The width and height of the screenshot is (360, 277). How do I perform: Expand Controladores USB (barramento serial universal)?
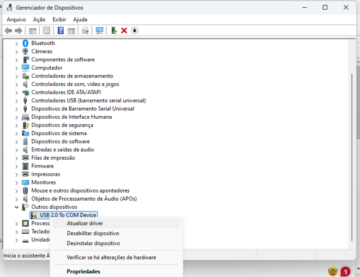pyautogui.click(x=17, y=101)
